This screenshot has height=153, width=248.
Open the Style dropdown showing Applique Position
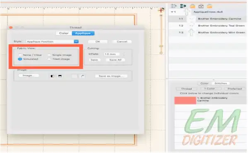[x=52, y=41]
